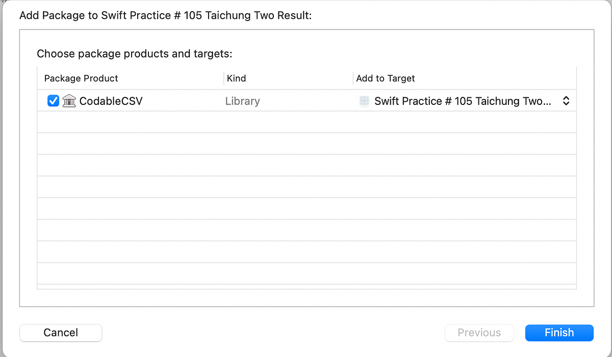The width and height of the screenshot is (612, 357).
Task: Click the Previous button
Action: tap(479, 333)
